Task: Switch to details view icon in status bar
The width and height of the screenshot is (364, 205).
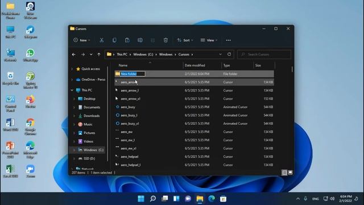Action: [x=284, y=173]
